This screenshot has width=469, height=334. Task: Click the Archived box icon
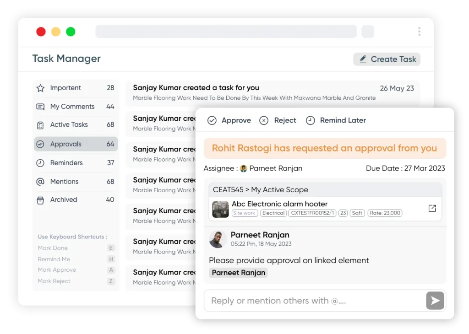40,200
